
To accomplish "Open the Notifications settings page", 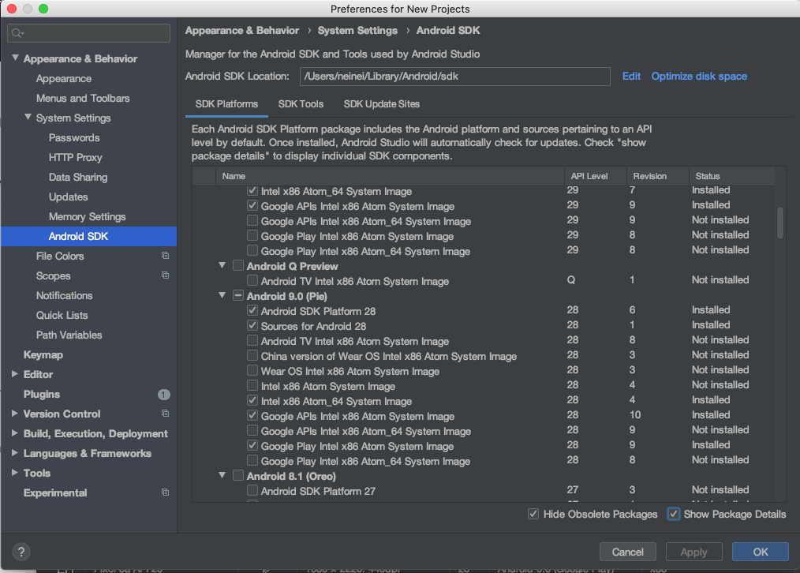I will pyautogui.click(x=64, y=295).
